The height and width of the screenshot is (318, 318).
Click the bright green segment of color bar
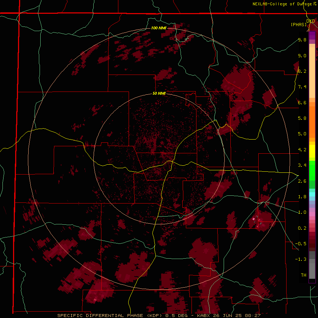pyautogui.click(x=312, y=170)
